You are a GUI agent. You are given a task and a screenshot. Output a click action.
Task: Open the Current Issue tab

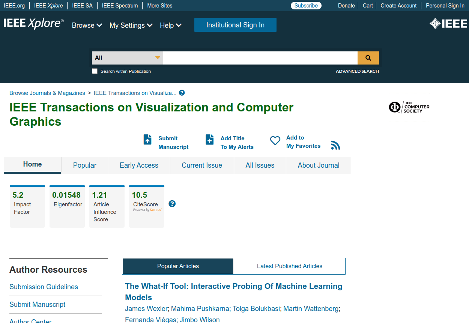pyautogui.click(x=202, y=165)
